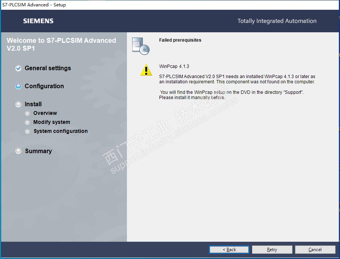Open the General settings step label
Screen dimensions: 340x259
pos(48,68)
